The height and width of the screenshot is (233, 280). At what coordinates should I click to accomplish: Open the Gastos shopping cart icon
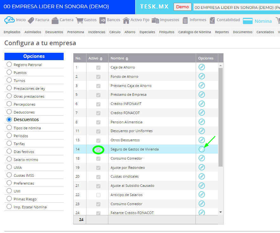coord(80,20)
